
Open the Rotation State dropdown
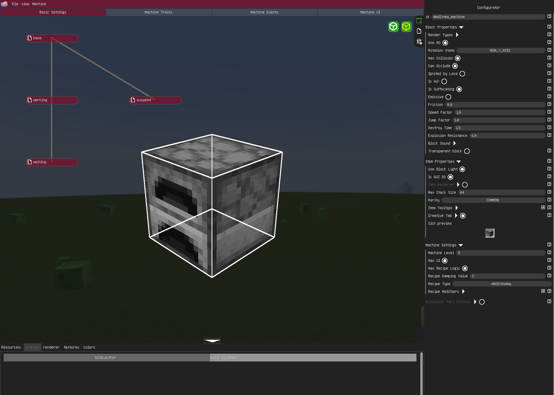coord(500,51)
